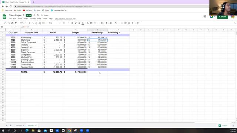The height and width of the screenshot is (133, 237).
Task: Click the Last edit was seconds ago link
Action: [x=65, y=18]
